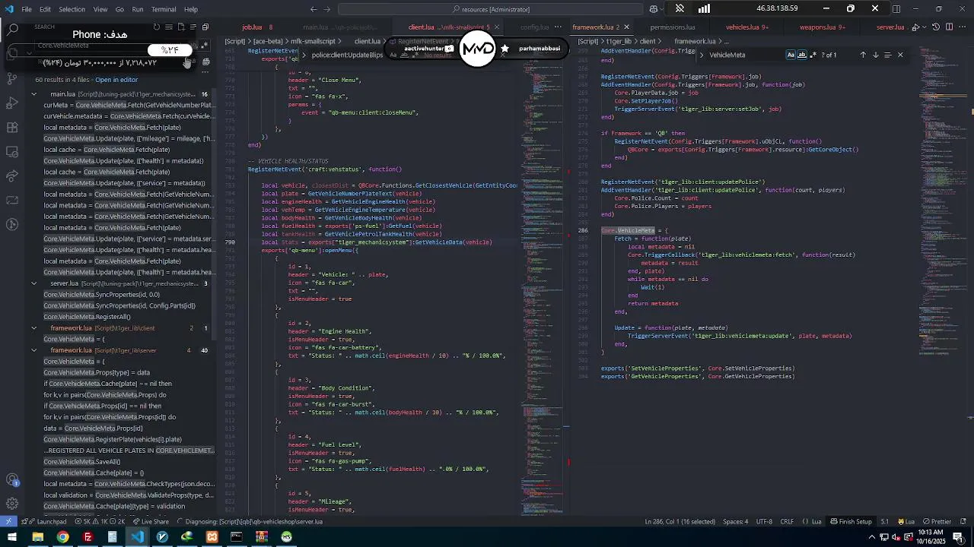The image size is (974, 547).
Task: Change the CRLF line ending
Action: click(x=787, y=522)
